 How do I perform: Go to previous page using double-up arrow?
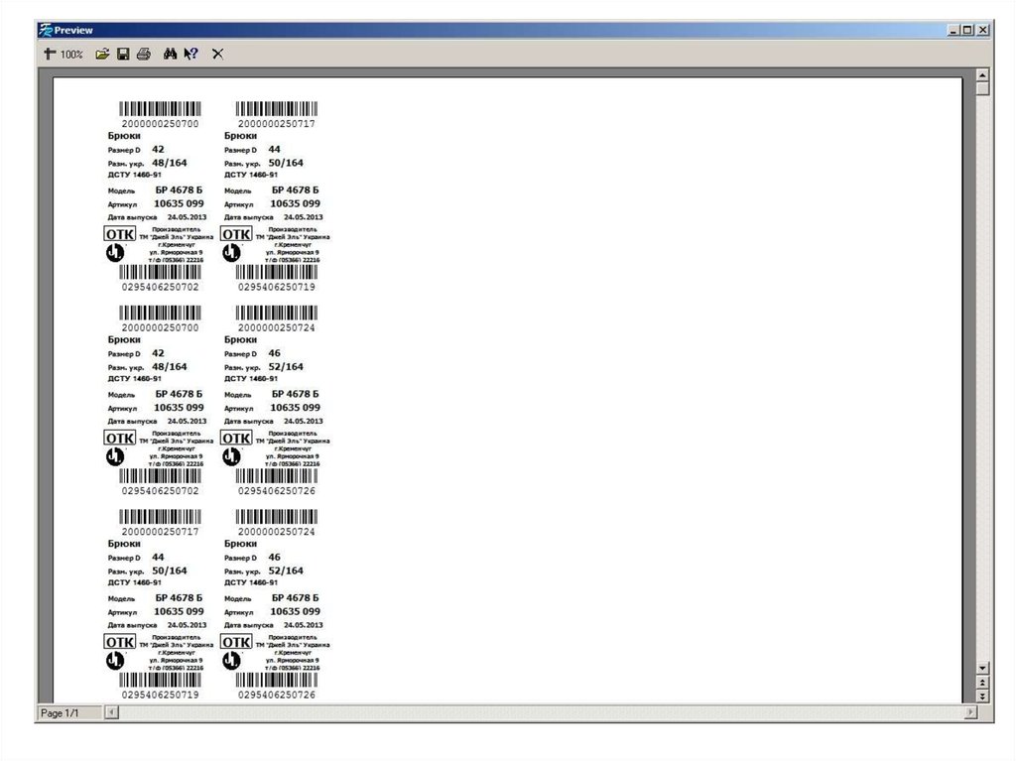pos(982,683)
